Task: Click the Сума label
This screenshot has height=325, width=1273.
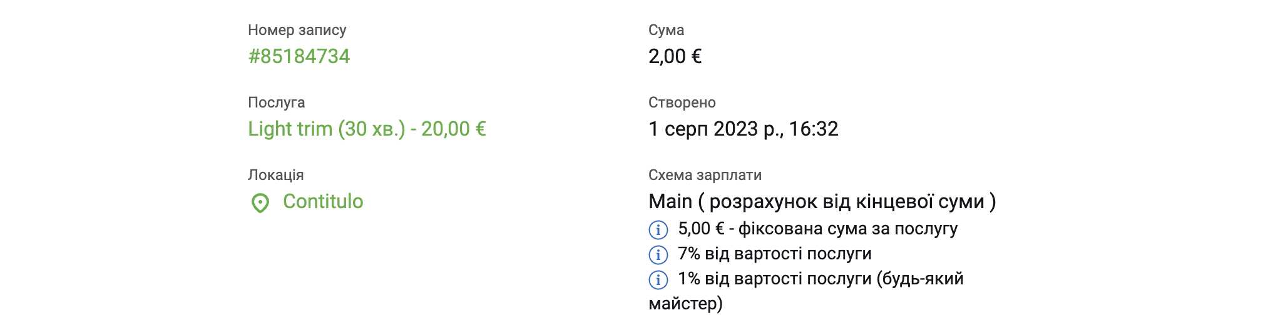Action: point(667,30)
